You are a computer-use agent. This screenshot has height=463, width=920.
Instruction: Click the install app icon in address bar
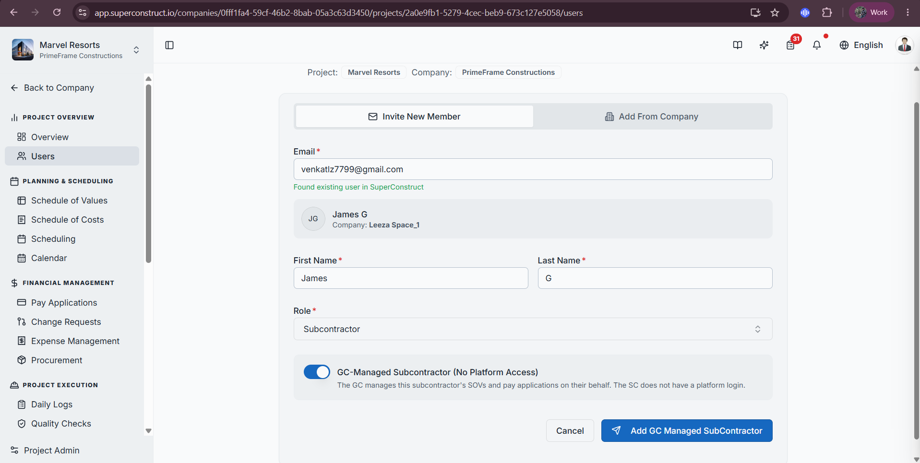click(755, 12)
